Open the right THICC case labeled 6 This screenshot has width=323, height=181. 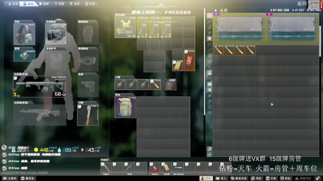click(x=292, y=29)
